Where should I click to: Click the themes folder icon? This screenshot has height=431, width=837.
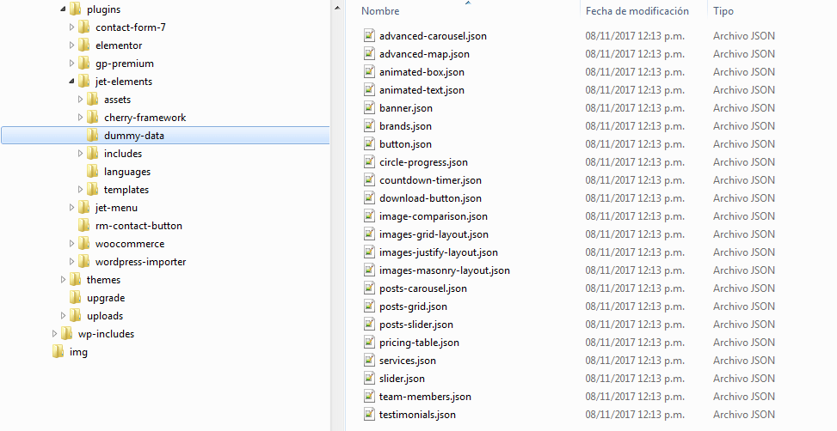click(75, 280)
